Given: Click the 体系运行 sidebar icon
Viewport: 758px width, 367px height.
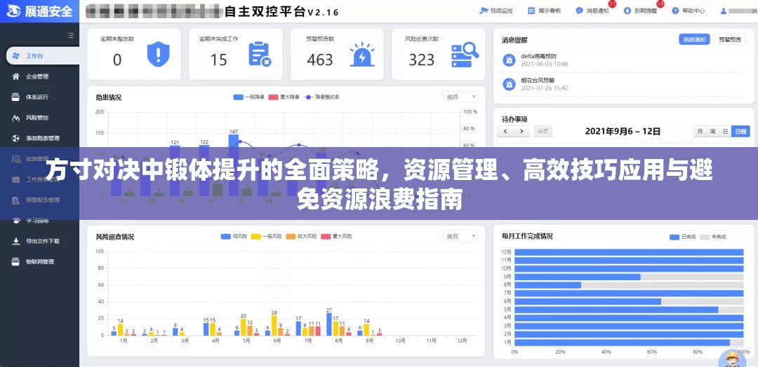Looking at the screenshot, I should pos(16,97).
